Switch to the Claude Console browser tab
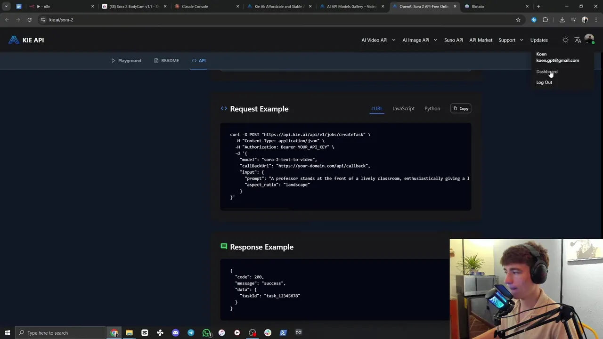The height and width of the screenshot is (339, 603). coord(207,7)
